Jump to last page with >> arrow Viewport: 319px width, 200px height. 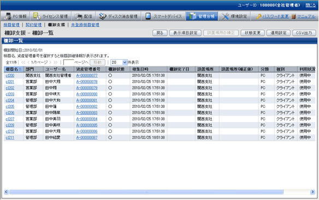coord(56,62)
